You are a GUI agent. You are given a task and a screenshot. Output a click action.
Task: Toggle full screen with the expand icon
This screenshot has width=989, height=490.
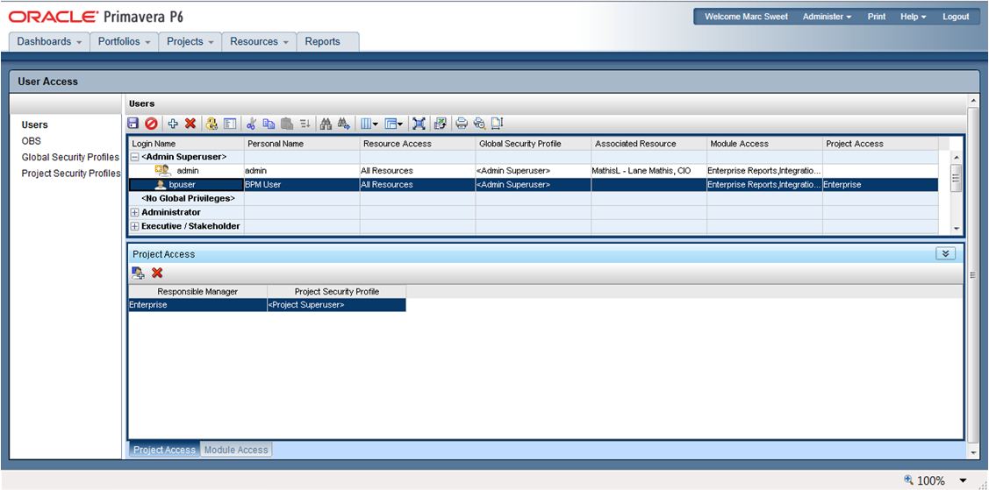coord(419,124)
